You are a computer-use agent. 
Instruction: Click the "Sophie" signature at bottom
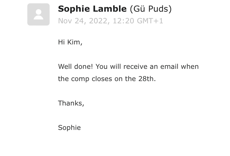[x=69, y=128]
